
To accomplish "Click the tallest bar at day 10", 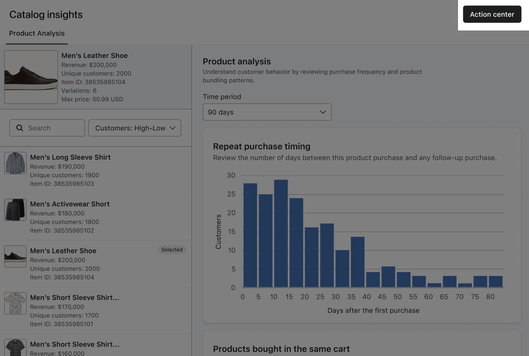I will click(281, 233).
